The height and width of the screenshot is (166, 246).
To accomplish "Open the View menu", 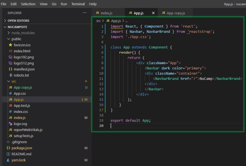I will tap(43, 4).
